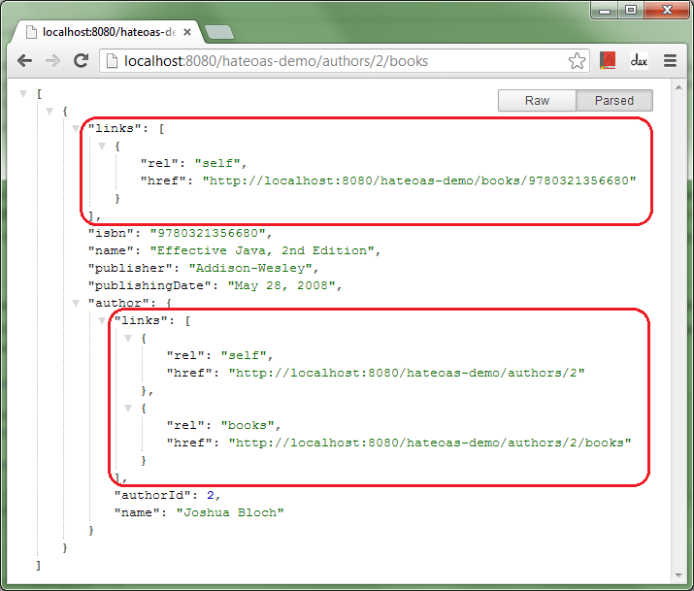The height and width of the screenshot is (591, 694).
Task: Collapse the author's "links" array
Action: coord(102,320)
